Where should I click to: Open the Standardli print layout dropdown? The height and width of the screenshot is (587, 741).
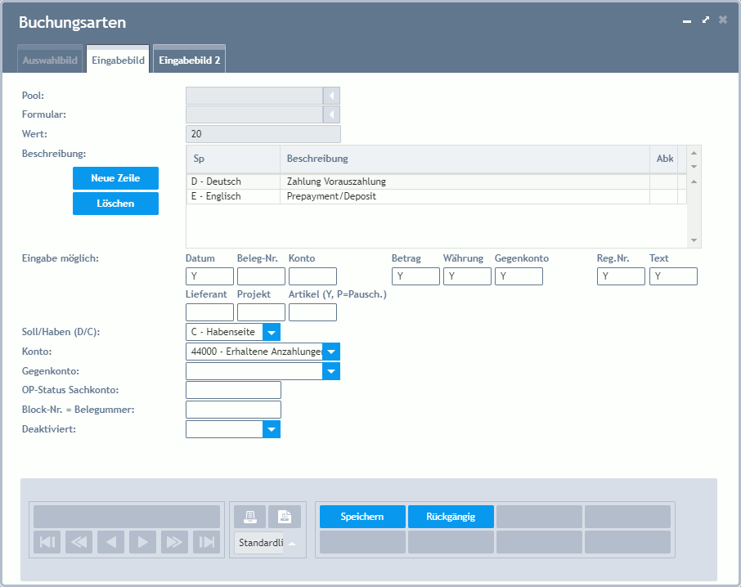click(292, 543)
